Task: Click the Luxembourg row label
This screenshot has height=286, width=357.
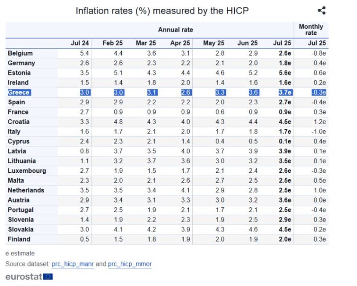Action: click(27, 171)
